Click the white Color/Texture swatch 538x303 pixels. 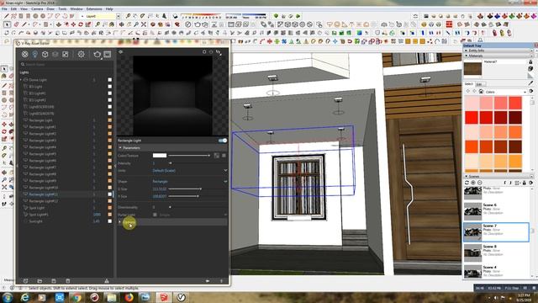160,156
